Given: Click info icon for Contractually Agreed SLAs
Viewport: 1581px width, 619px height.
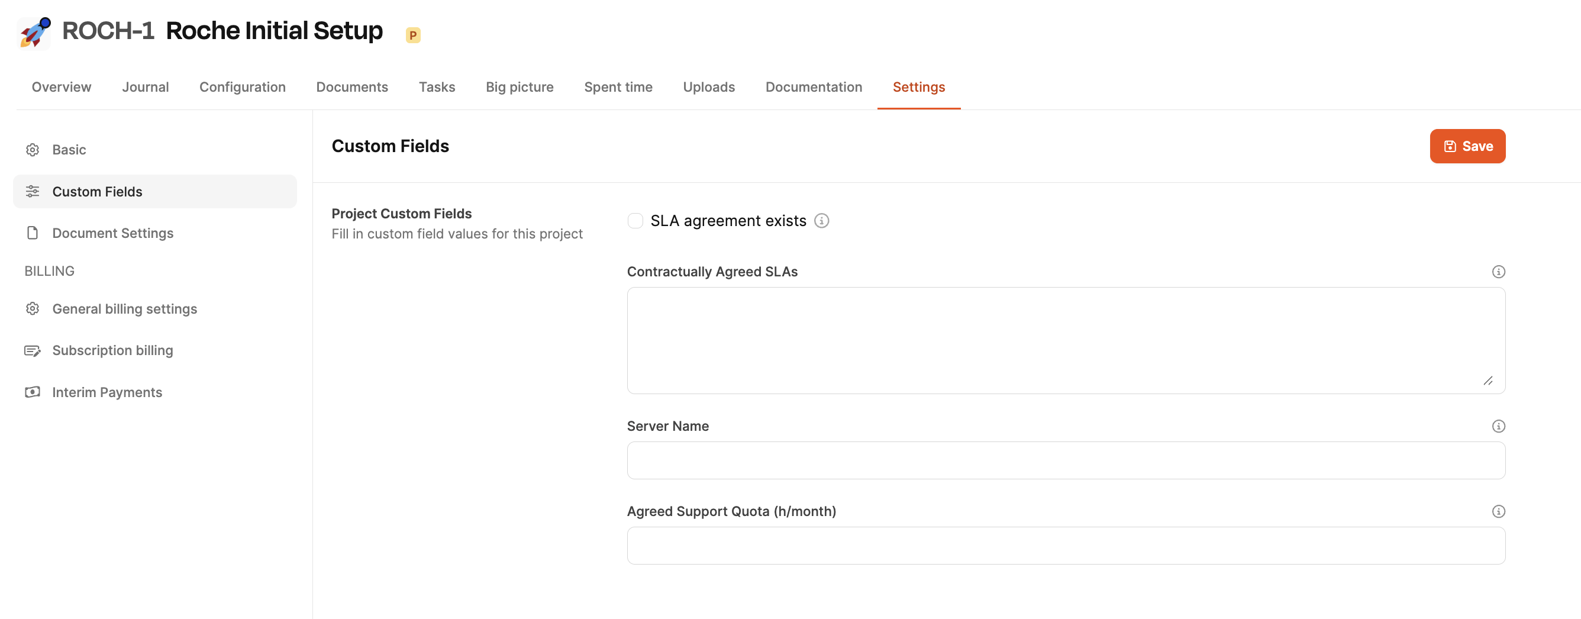Looking at the screenshot, I should click(x=1498, y=272).
